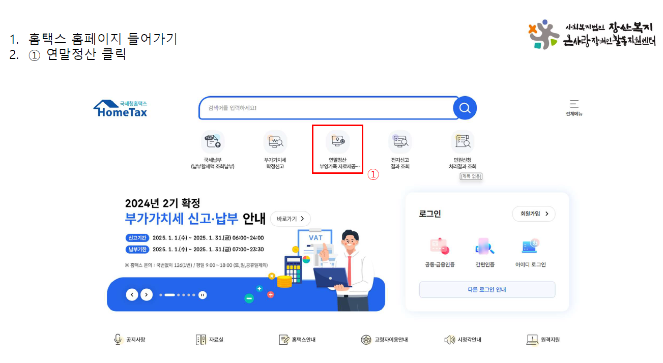Click the HomeTax logo
This screenshot has height=363, width=663.
(x=121, y=108)
